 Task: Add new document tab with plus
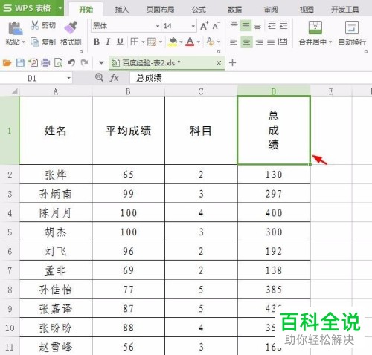(232, 63)
